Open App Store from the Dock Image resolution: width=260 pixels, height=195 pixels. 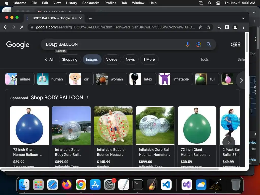coord(95,185)
